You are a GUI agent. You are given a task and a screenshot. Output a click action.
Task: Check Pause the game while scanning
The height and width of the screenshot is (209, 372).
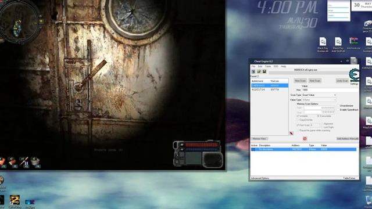pos(298,131)
